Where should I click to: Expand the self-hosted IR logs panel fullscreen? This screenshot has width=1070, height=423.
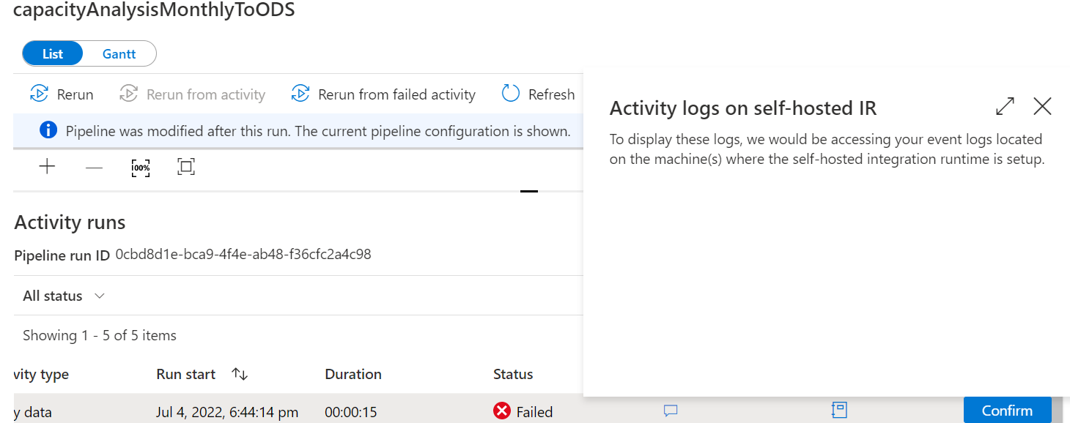click(1004, 106)
